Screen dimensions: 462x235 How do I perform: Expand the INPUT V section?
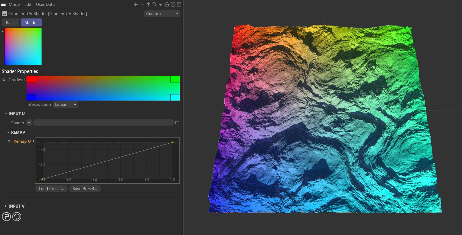click(15, 206)
